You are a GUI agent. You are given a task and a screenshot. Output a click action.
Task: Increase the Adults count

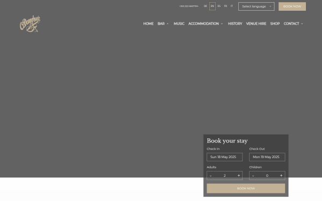point(239,176)
